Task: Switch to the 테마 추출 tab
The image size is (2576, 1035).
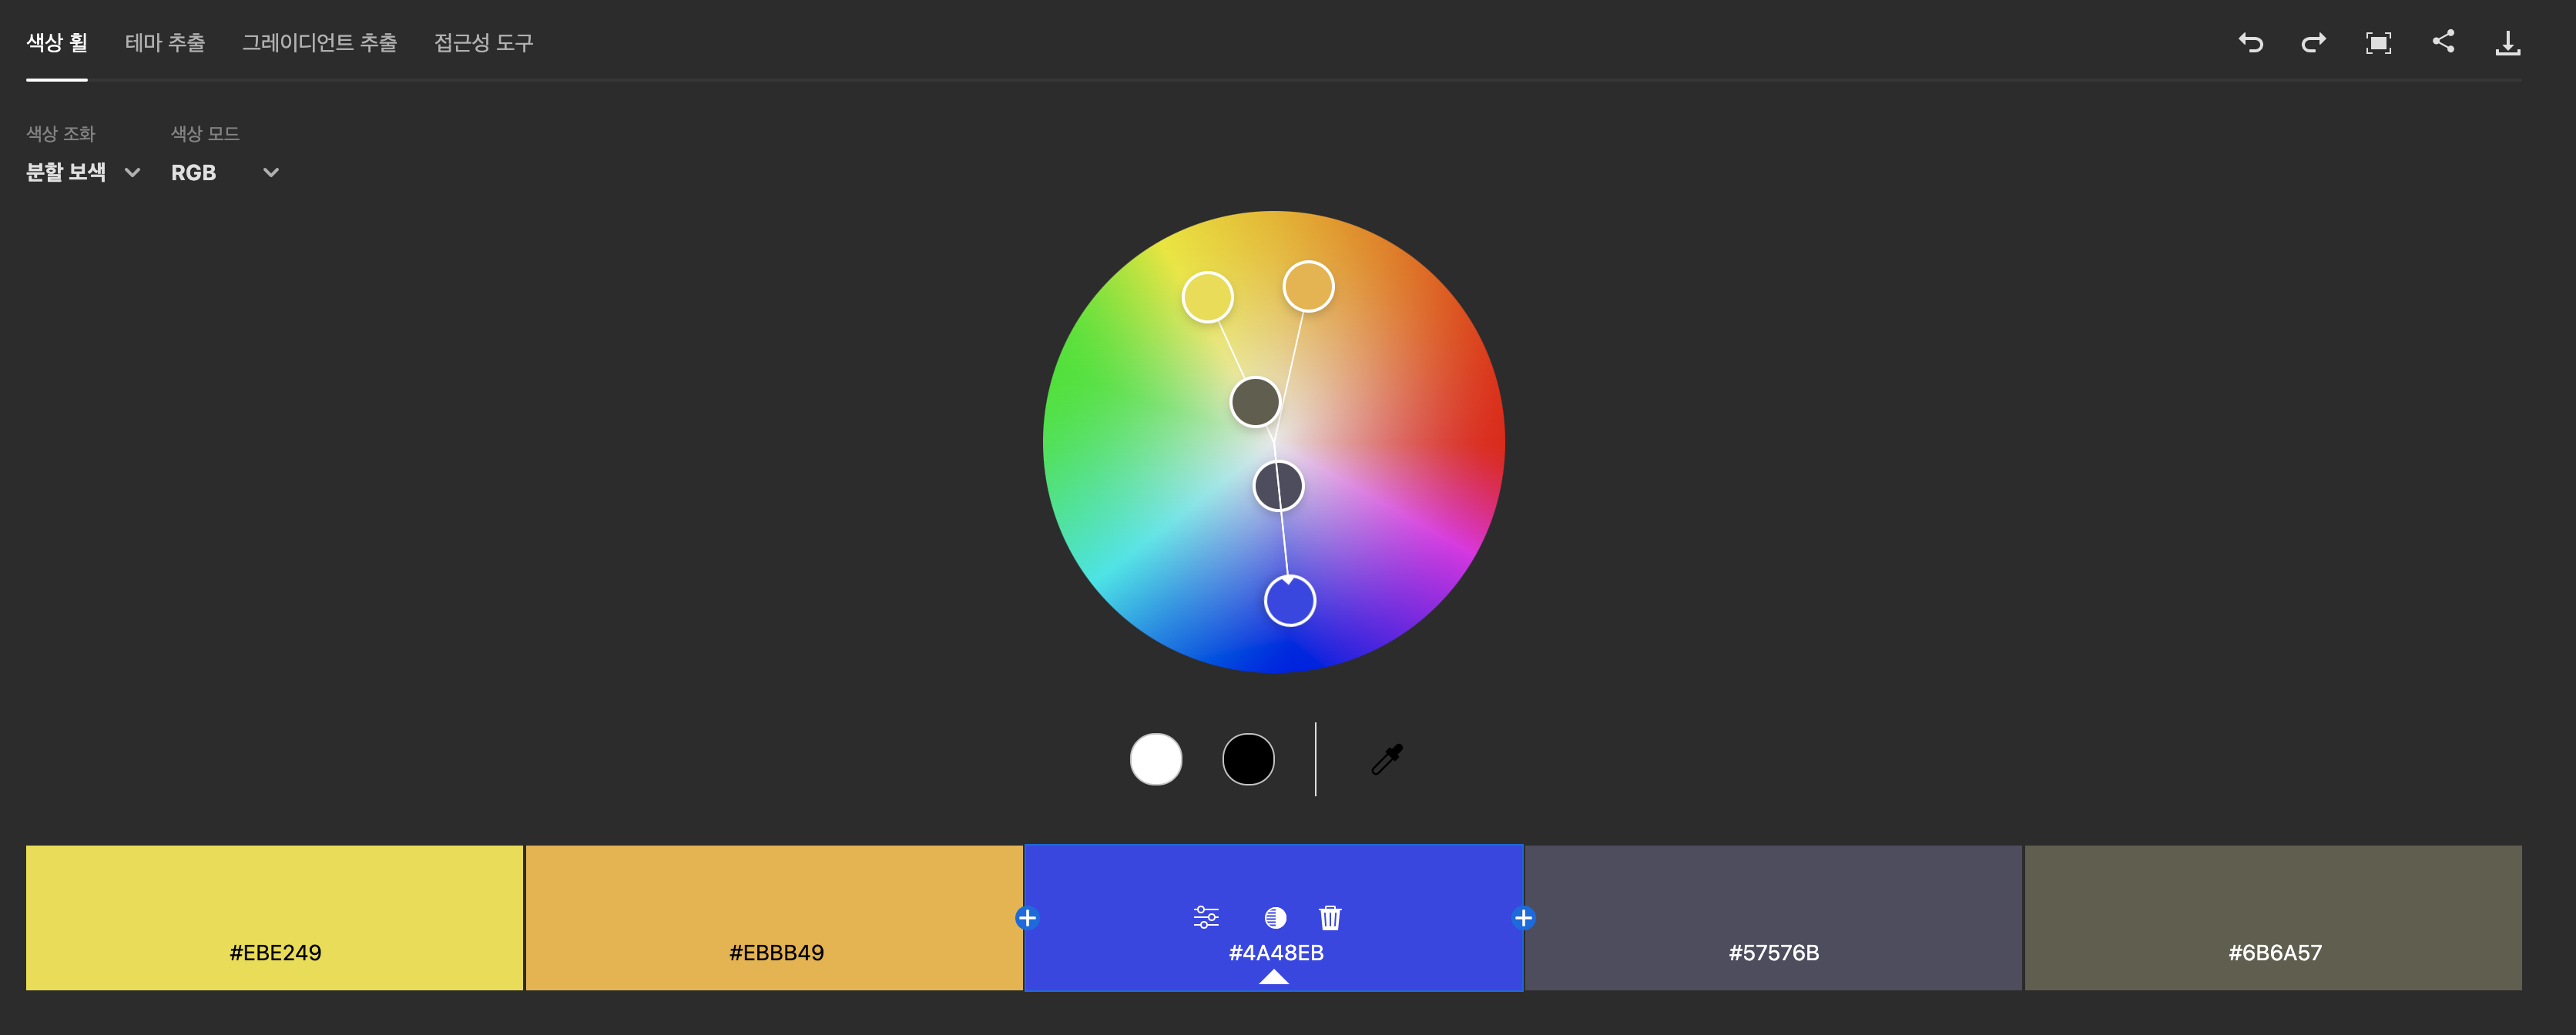Action: 165,42
